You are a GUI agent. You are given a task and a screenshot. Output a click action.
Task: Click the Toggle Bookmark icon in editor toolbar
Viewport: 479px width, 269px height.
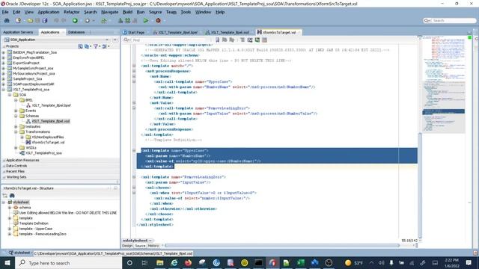pyautogui.click(x=218, y=40)
